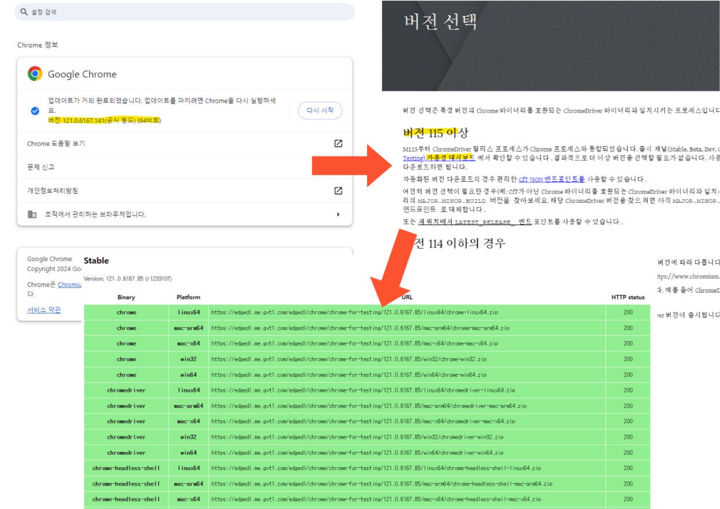Viewport: 720px width, 509px height.
Task: Click the magnifier icon in settings search
Action: coord(23,12)
